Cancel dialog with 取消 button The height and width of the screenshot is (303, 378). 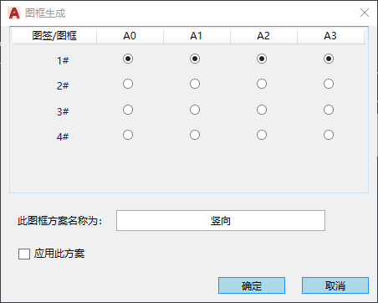click(335, 285)
